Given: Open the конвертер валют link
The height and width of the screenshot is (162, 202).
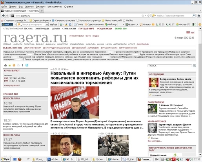Looking at the screenshot, I should point(13,85).
